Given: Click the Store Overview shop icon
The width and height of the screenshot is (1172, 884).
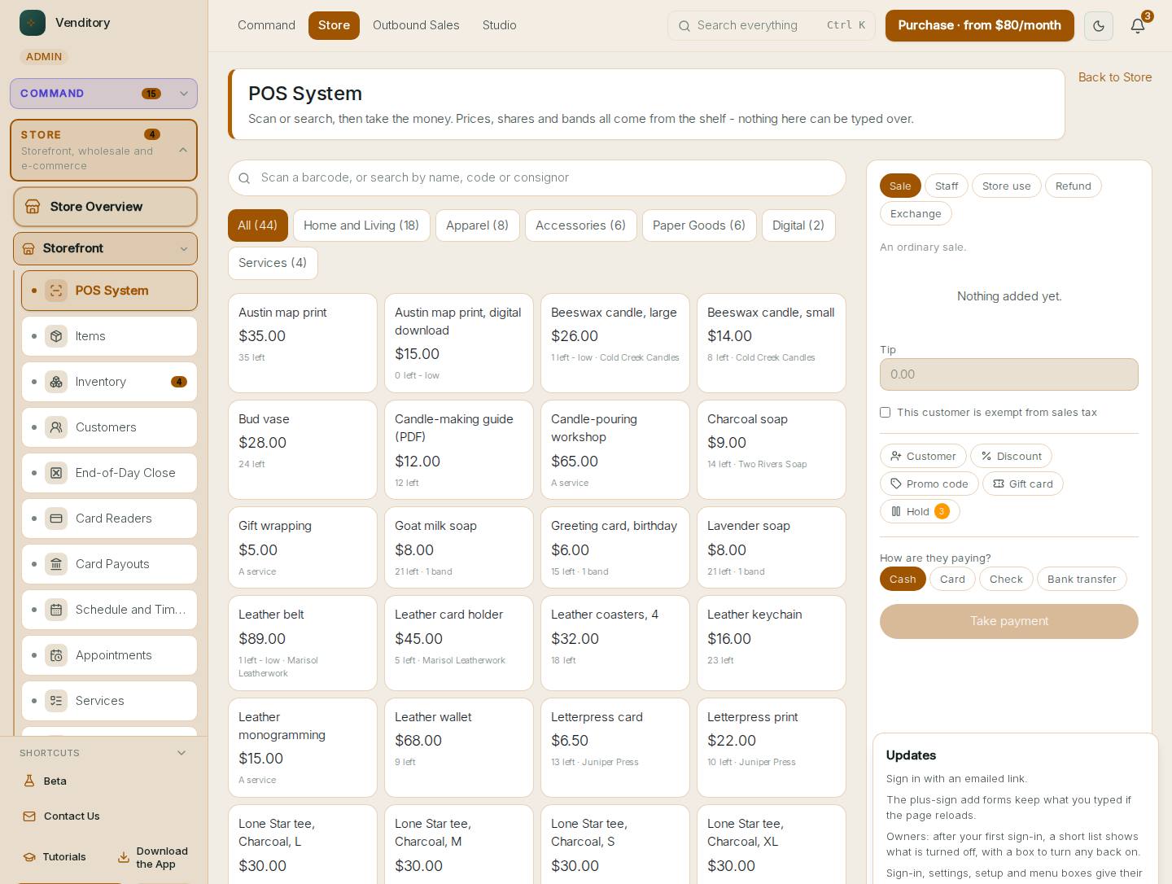Looking at the screenshot, I should pos(33,207).
